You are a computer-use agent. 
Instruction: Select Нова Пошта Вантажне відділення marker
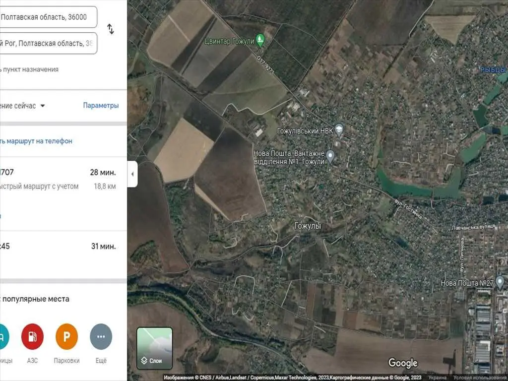tap(330, 157)
